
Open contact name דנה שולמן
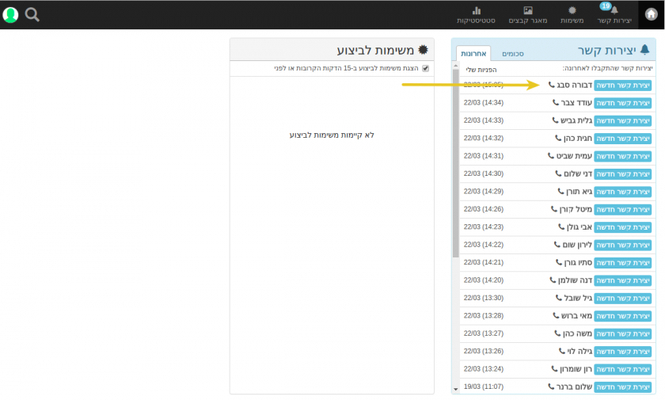[x=575, y=280]
